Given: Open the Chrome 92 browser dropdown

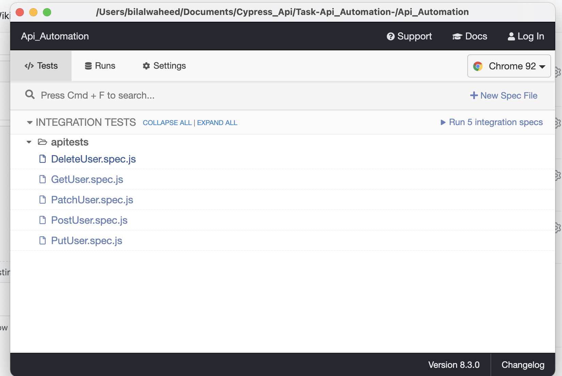Looking at the screenshot, I should [x=509, y=66].
